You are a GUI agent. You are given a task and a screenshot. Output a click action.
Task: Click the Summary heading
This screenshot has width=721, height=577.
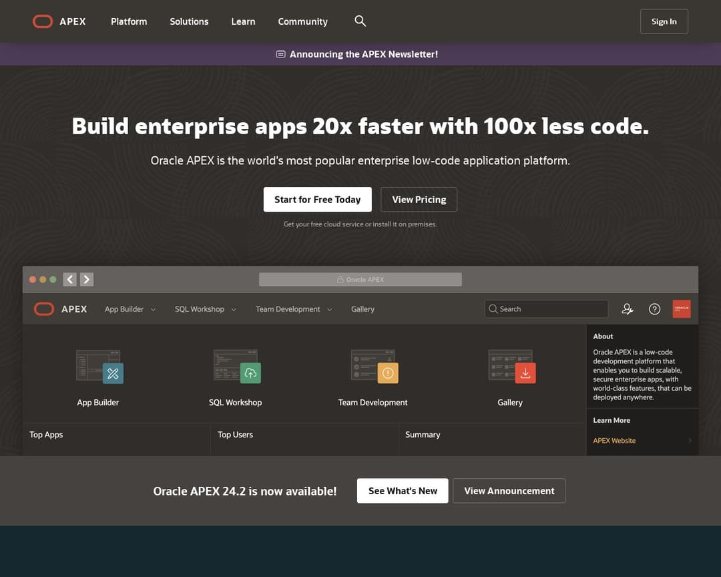423,435
